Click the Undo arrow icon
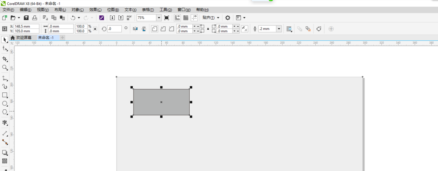The width and height of the screenshot is (438, 171). [x=73, y=17]
